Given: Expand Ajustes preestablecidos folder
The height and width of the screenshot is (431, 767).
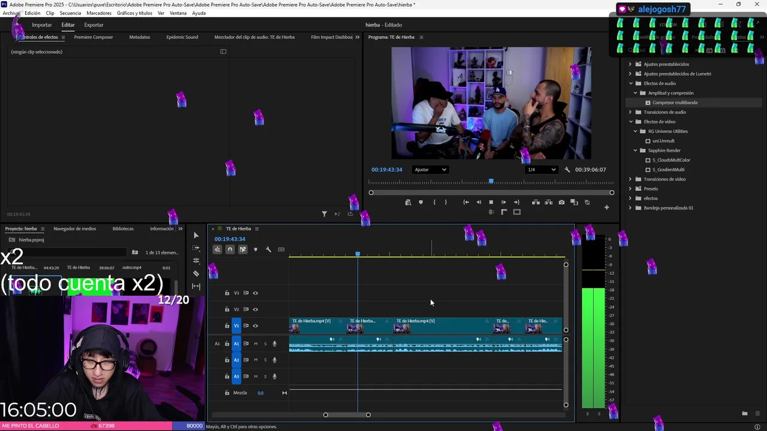Looking at the screenshot, I should point(630,64).
